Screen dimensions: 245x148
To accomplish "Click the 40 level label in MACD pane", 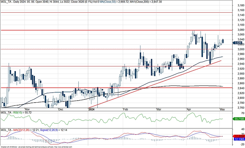I will [x=243, y=129].
